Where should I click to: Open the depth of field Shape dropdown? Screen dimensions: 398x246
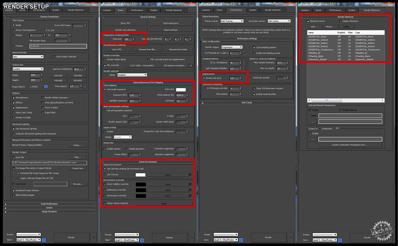click(123, 137)
